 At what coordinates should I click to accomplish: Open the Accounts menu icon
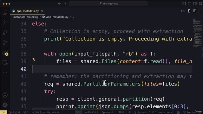5,95
